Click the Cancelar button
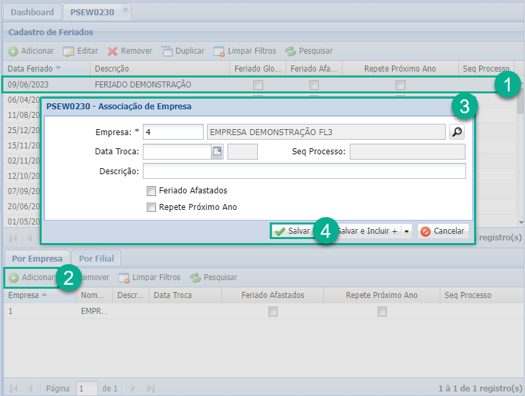525x396 pixels. point(443,231)
